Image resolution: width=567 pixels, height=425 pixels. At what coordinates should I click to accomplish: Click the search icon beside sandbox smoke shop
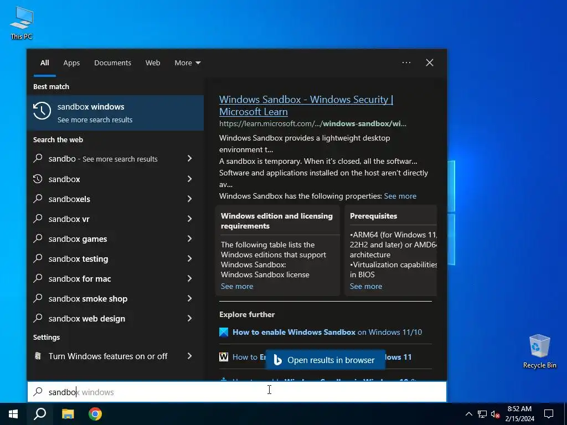[x=38, y=298]
